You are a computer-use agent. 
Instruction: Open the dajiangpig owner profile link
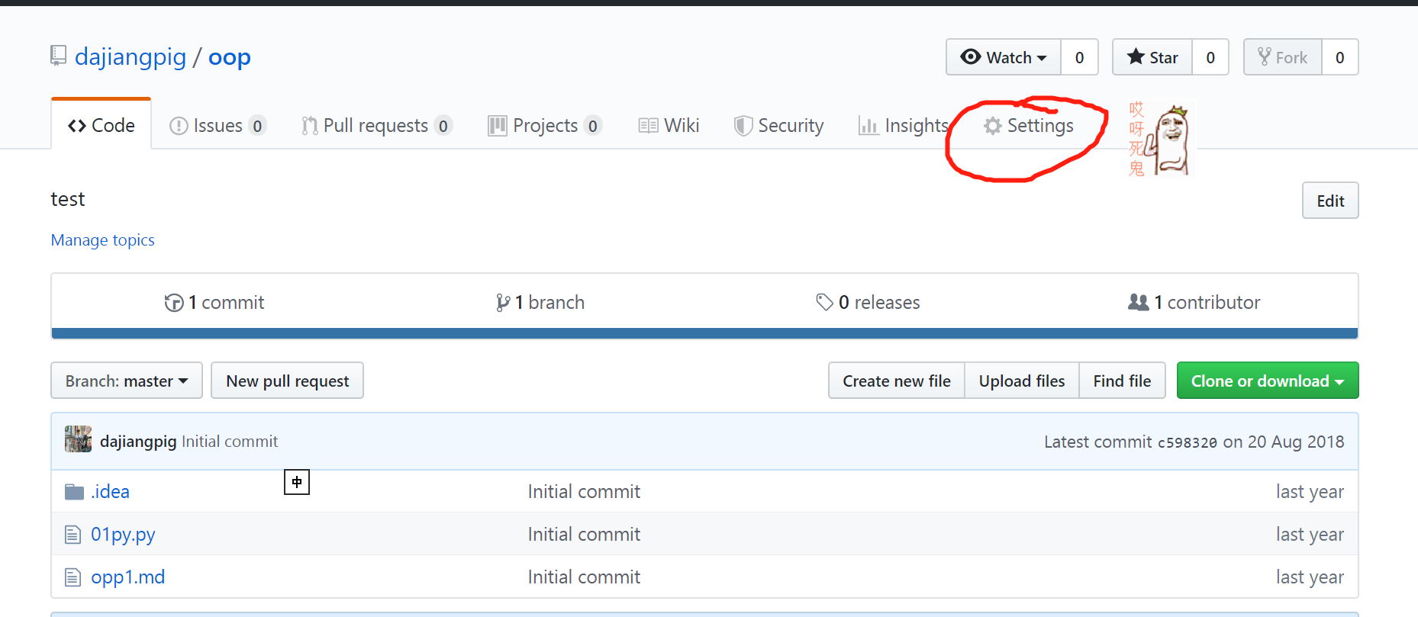131,57
